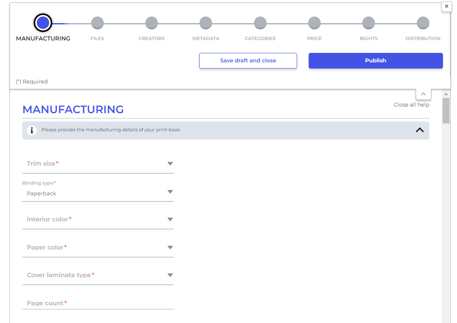Change the Binding type from Paperback
The height and width of the screenshot is (323, 457).
[x=98, y=193]
